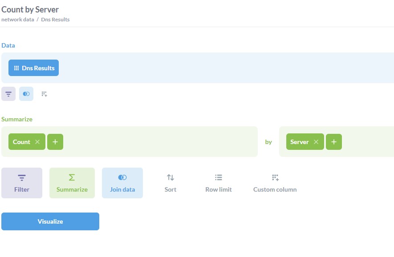Click the Join data Venn icon under Data
This screenshot has width=394, height=257.
(x=26, y=94)
